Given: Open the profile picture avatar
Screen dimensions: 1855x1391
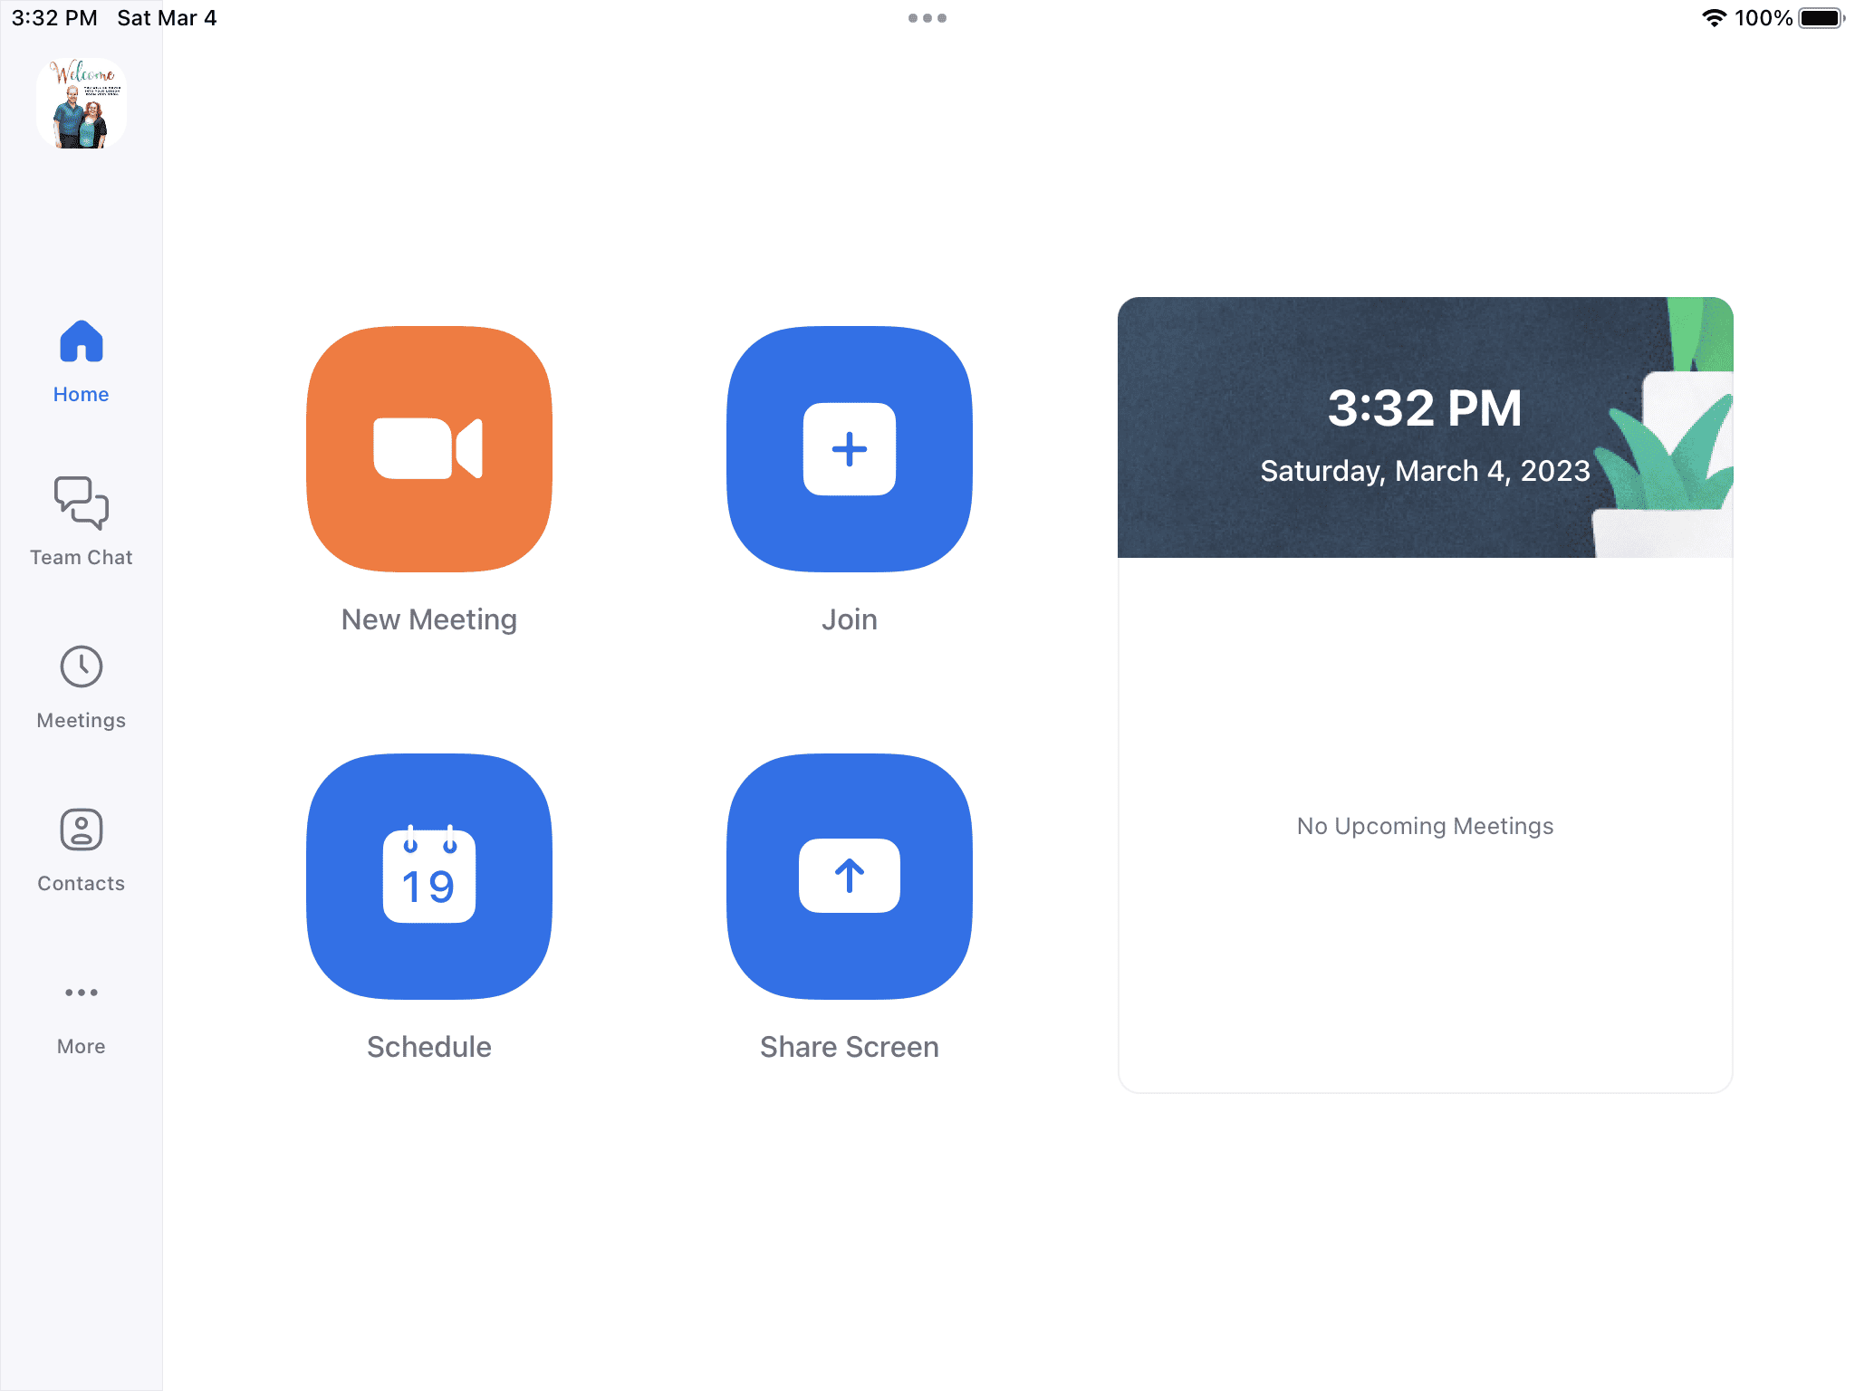Looking at the screenshot, I should click(x=82, y=103).
